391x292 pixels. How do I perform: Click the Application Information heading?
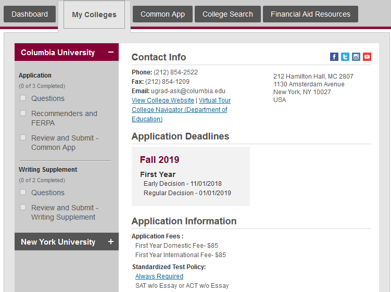184,221
